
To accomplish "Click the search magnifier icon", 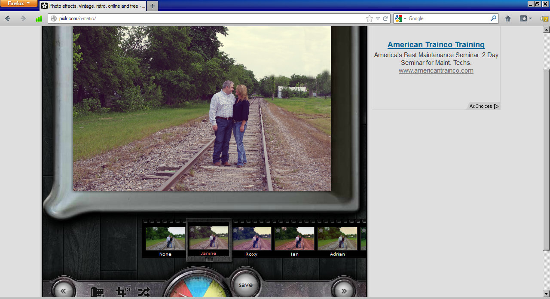I will click(x=494, y=18).
